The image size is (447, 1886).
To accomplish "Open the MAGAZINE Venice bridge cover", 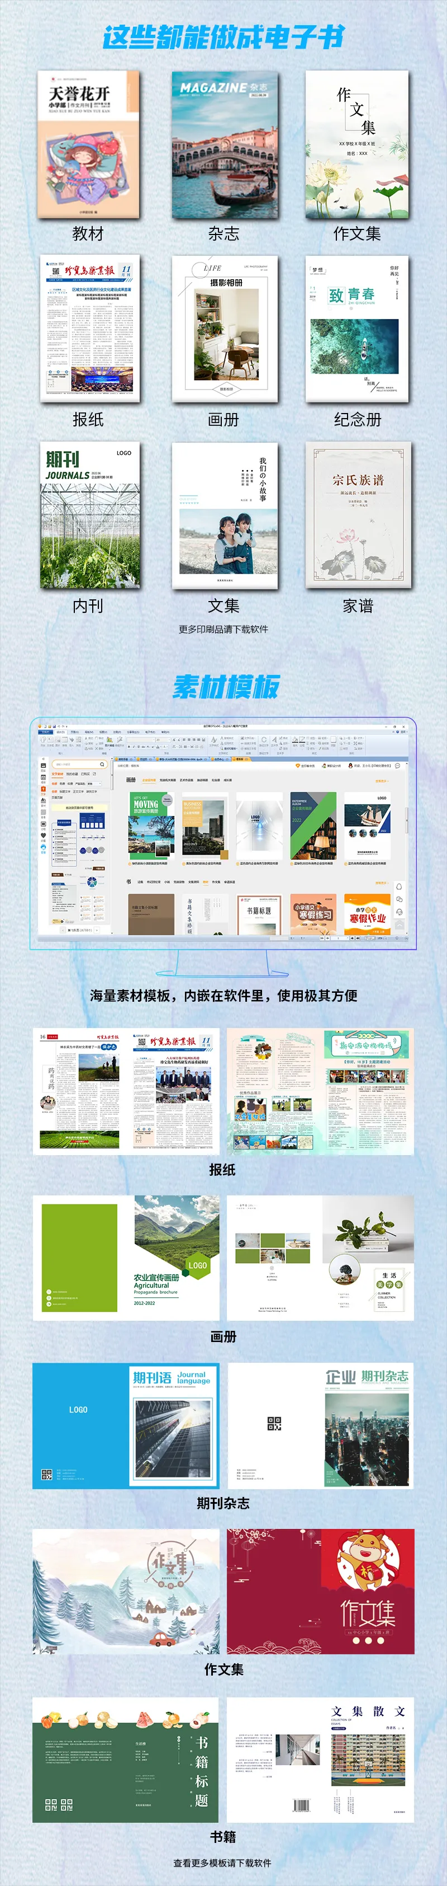I will (x=224, y=144).
